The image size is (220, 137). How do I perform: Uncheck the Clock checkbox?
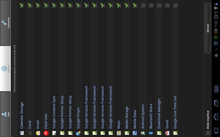tap(30, 5)
